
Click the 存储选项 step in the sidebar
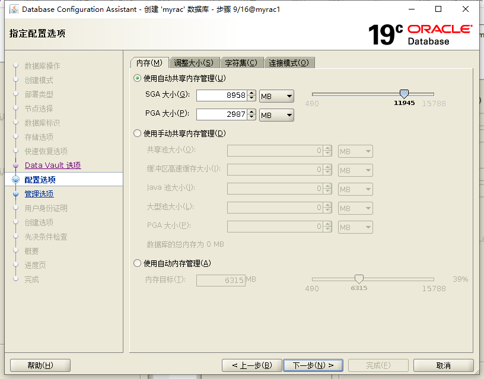(39, 137)
